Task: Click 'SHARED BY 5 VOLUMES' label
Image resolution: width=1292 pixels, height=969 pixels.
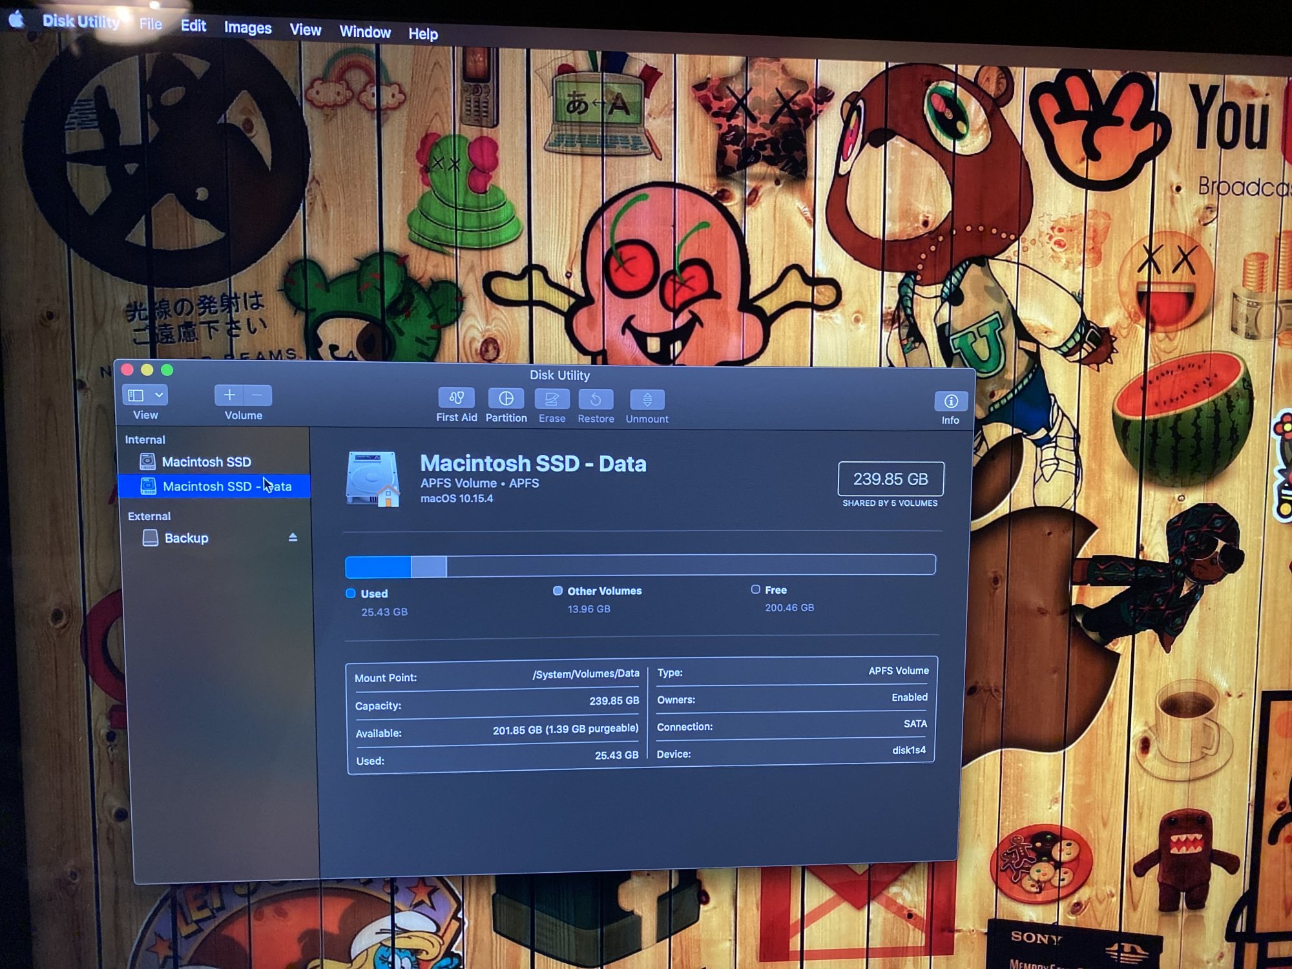Action: click(x=890, y=503)
